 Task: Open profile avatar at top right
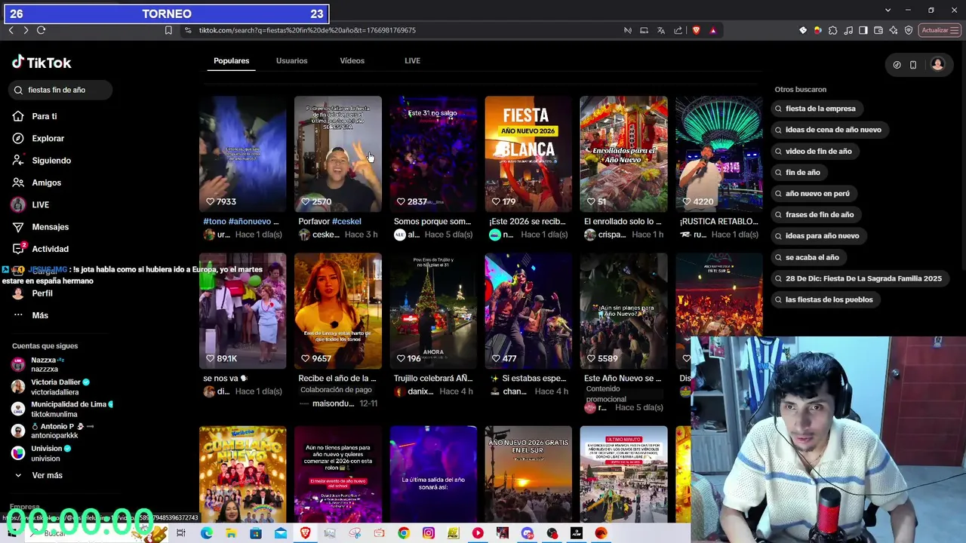tap(937, 65)
